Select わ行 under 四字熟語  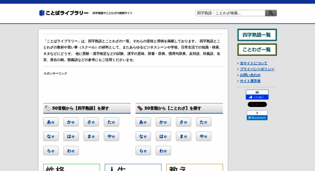click(x=71, y=150)
